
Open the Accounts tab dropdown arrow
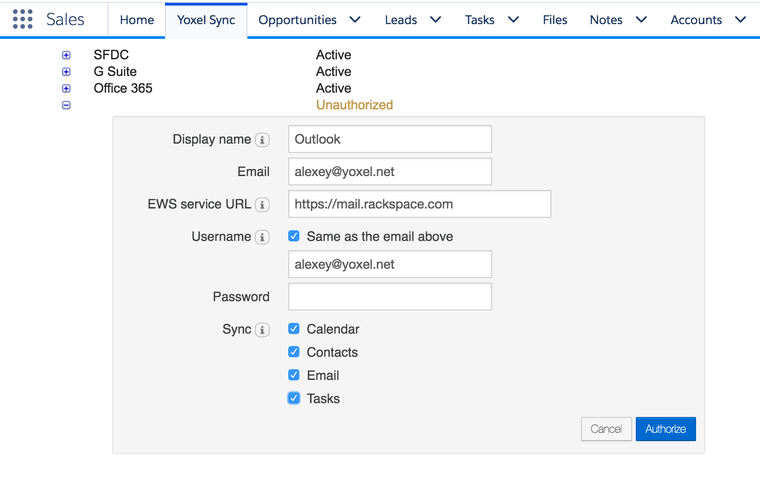click(741, 19)
